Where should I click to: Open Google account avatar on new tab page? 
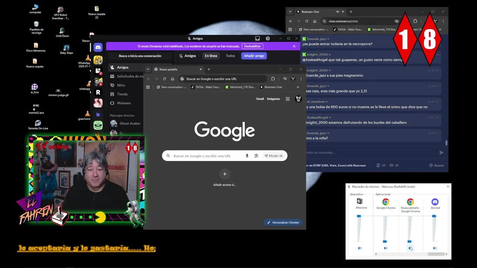click(298, 99)
